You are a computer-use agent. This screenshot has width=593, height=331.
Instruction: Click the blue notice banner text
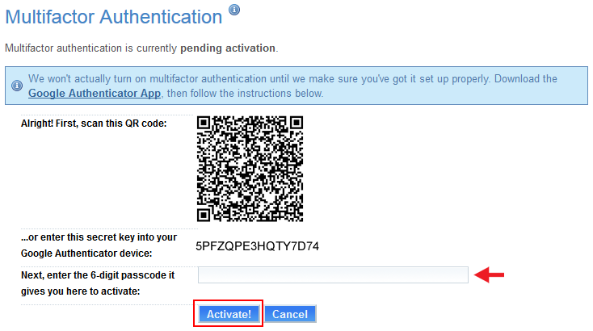click(292, 86)
